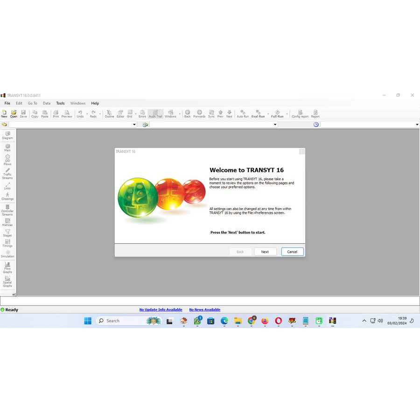Click the Windows taskbar Search box
Image resolution: width=420 pixels, height=420 pixels.
pos(129,321)
